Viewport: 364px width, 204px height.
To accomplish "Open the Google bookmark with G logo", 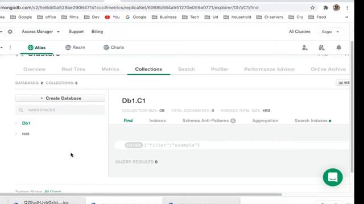I will click(136, 17).
